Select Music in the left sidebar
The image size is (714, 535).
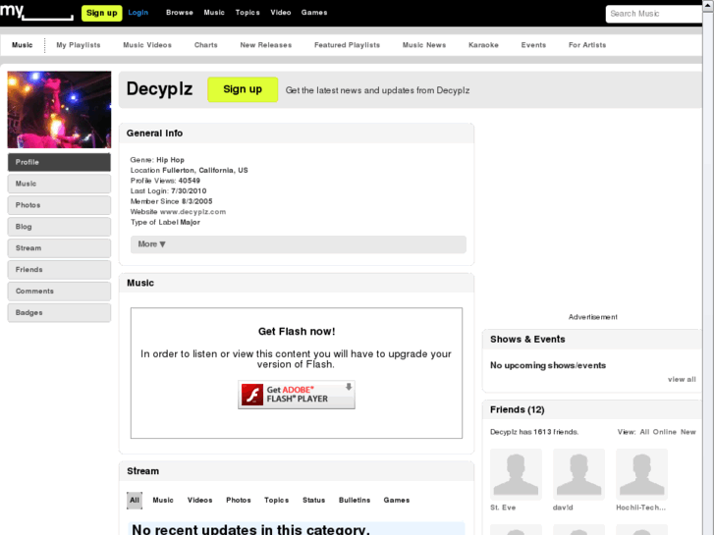point(59,184)
